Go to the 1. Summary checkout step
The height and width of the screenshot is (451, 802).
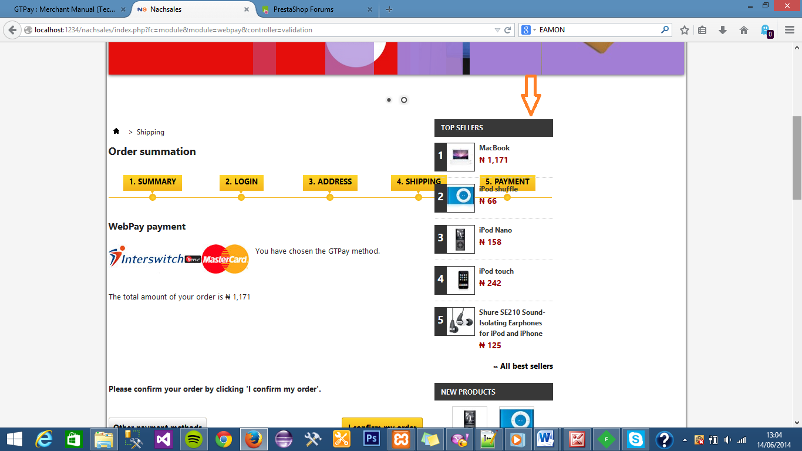click(x=153, y=182)
